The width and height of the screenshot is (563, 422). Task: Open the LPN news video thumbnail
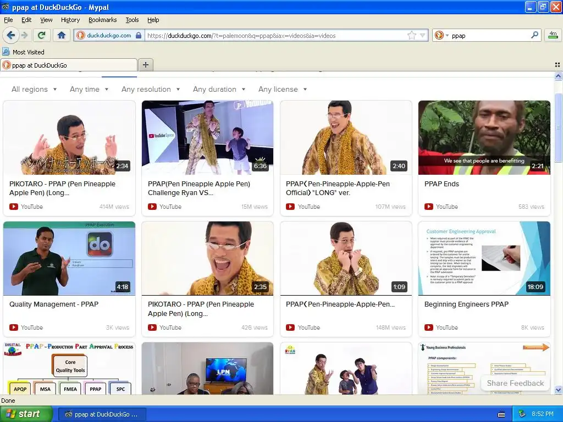pos(207,369)
